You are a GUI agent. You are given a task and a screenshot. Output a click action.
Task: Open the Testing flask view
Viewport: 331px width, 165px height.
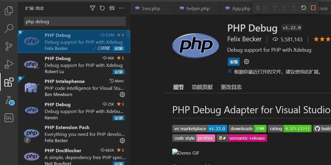(x=9, y=100)
